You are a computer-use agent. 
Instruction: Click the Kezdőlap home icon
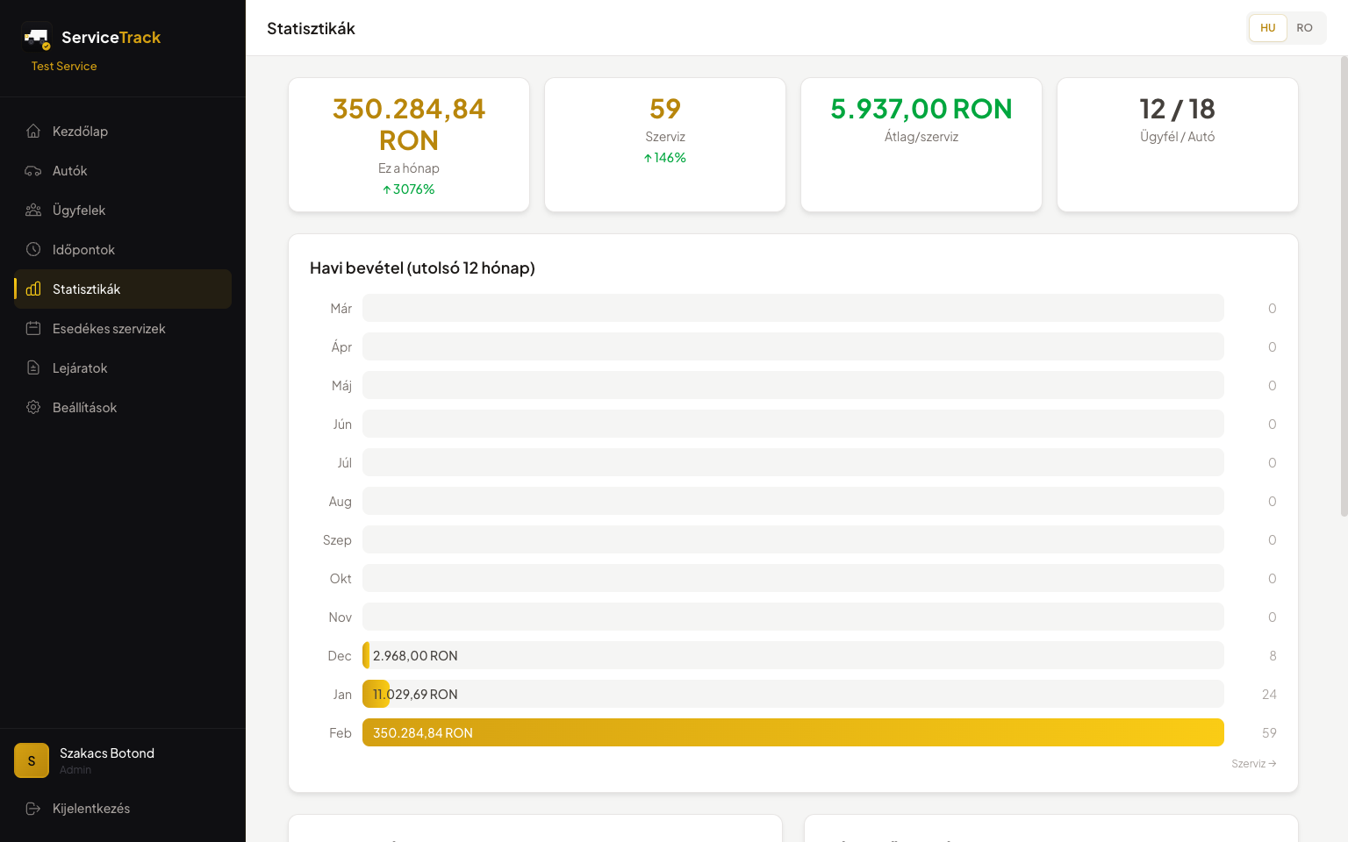point(33,132)
